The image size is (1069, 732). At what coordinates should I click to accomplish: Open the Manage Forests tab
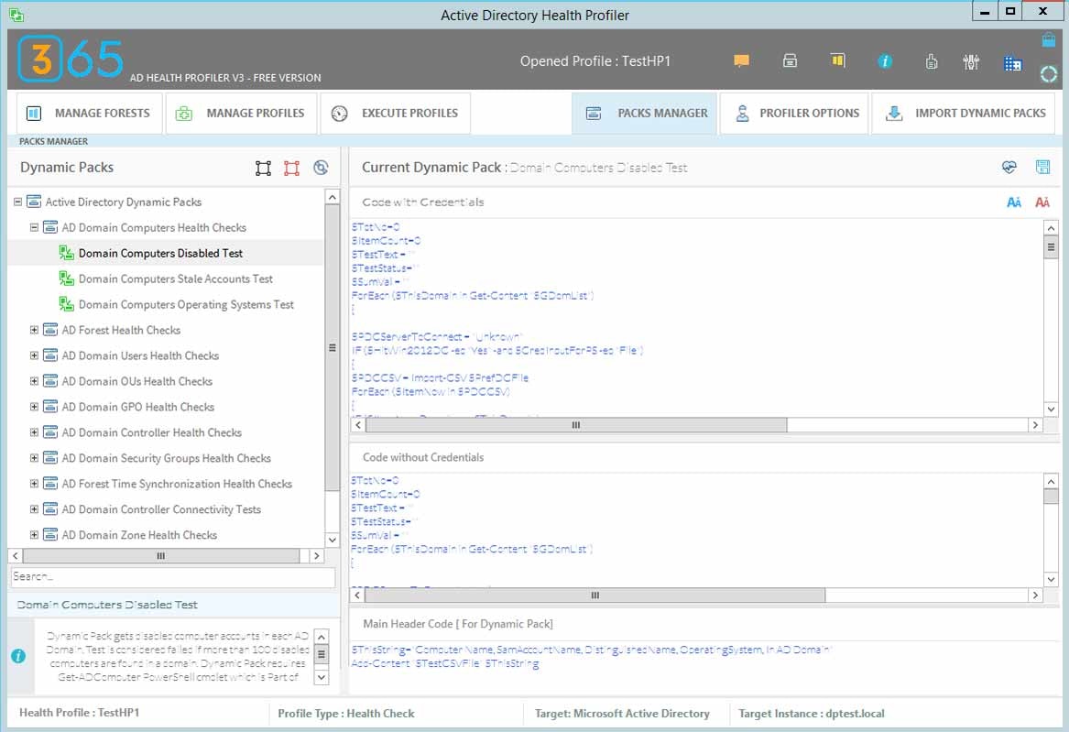(x=89, y=113)
